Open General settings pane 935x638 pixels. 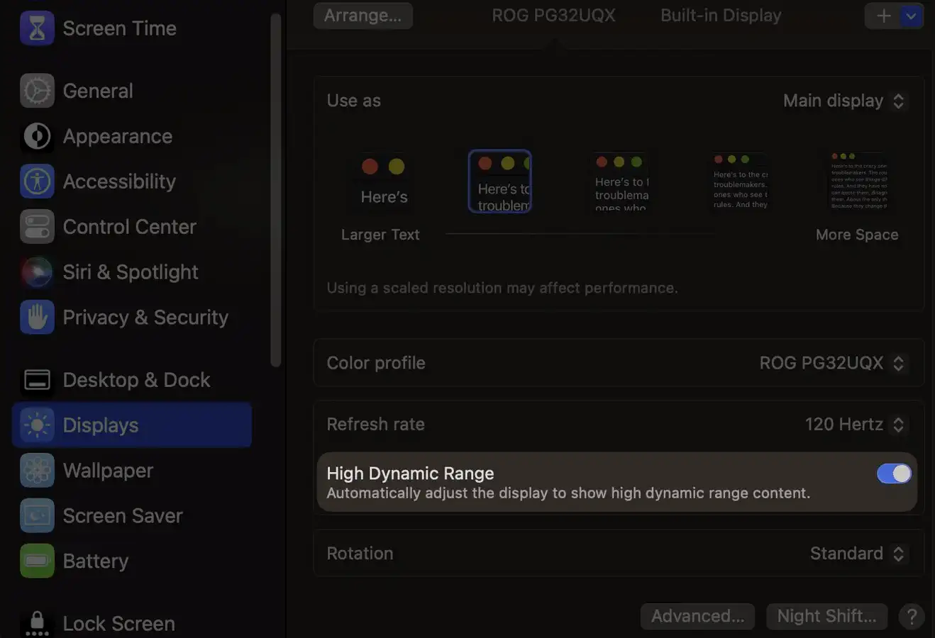132,91
